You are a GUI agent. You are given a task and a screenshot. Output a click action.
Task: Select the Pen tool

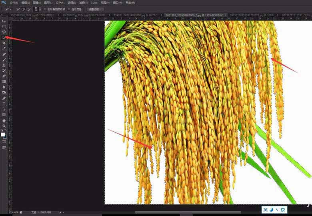[x=4, y=98]
